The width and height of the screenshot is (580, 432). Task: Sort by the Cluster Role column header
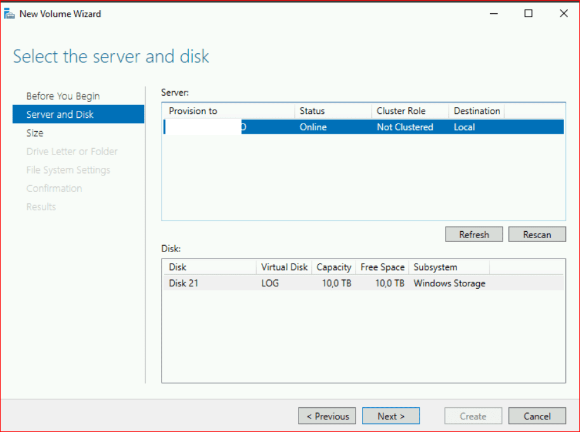tap(401, 111)
